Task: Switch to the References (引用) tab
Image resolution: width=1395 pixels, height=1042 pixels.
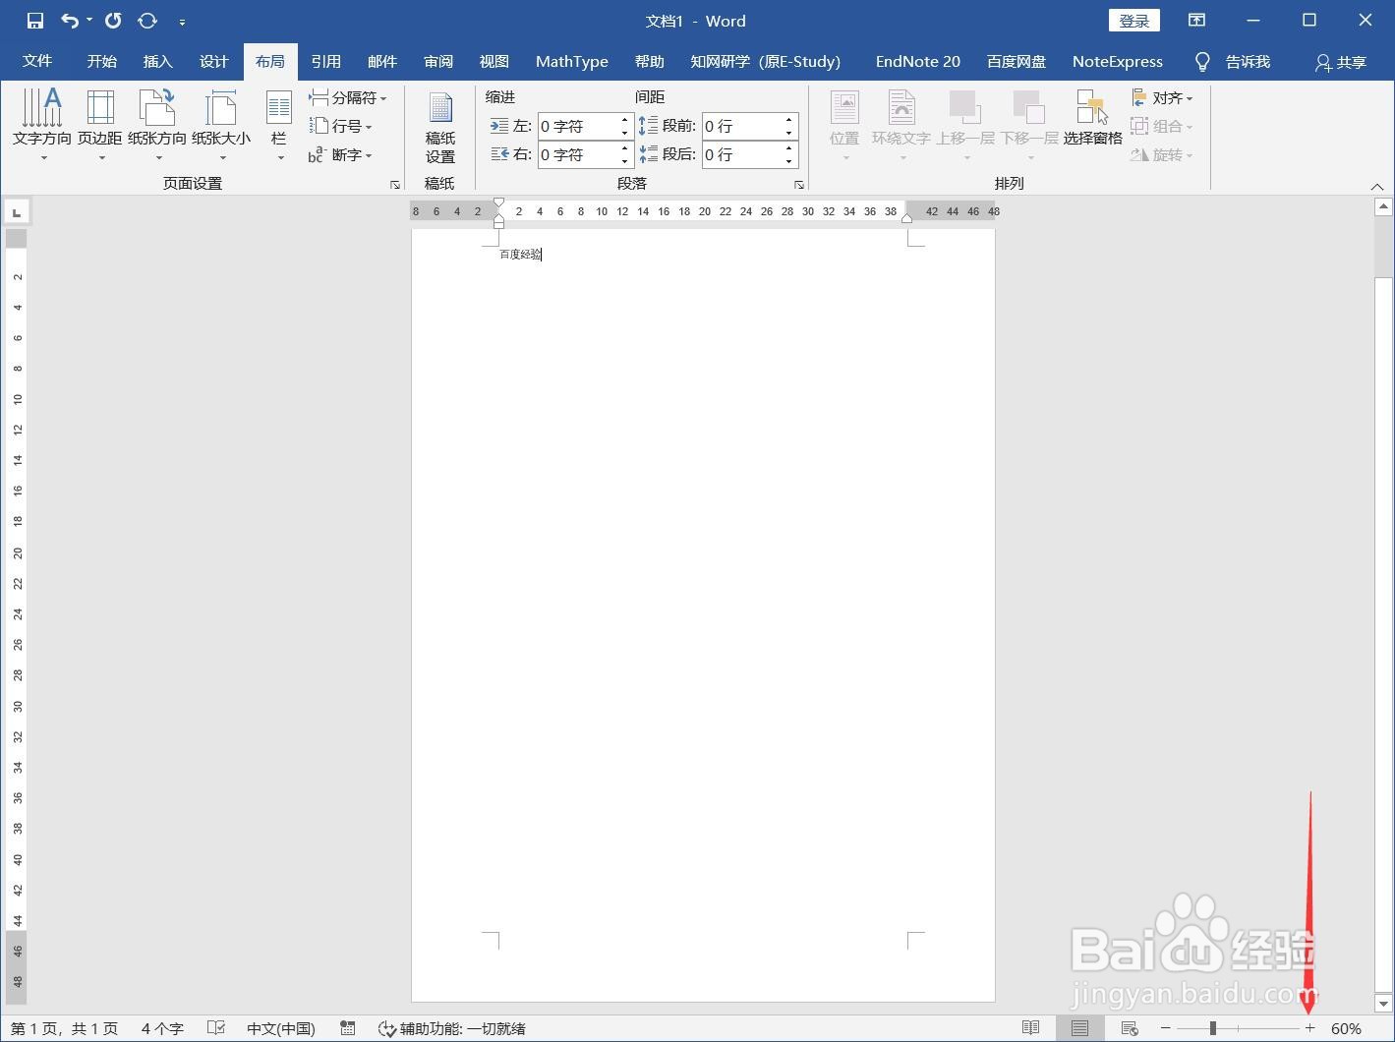Action: 326,61
